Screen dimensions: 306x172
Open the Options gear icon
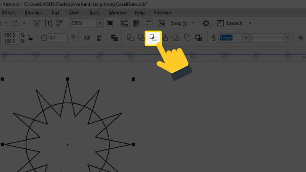coord(206,23)
